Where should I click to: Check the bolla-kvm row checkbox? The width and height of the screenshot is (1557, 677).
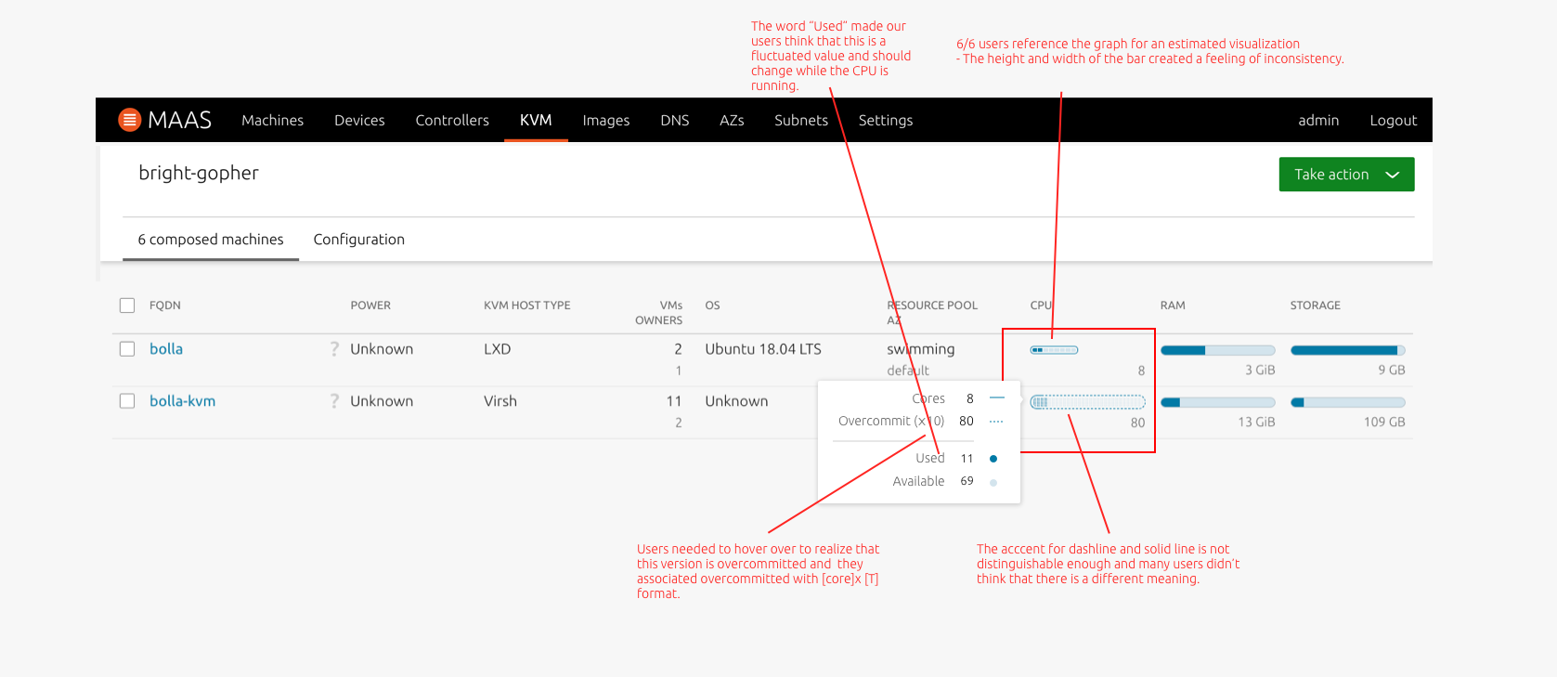(x=127, y=401)
